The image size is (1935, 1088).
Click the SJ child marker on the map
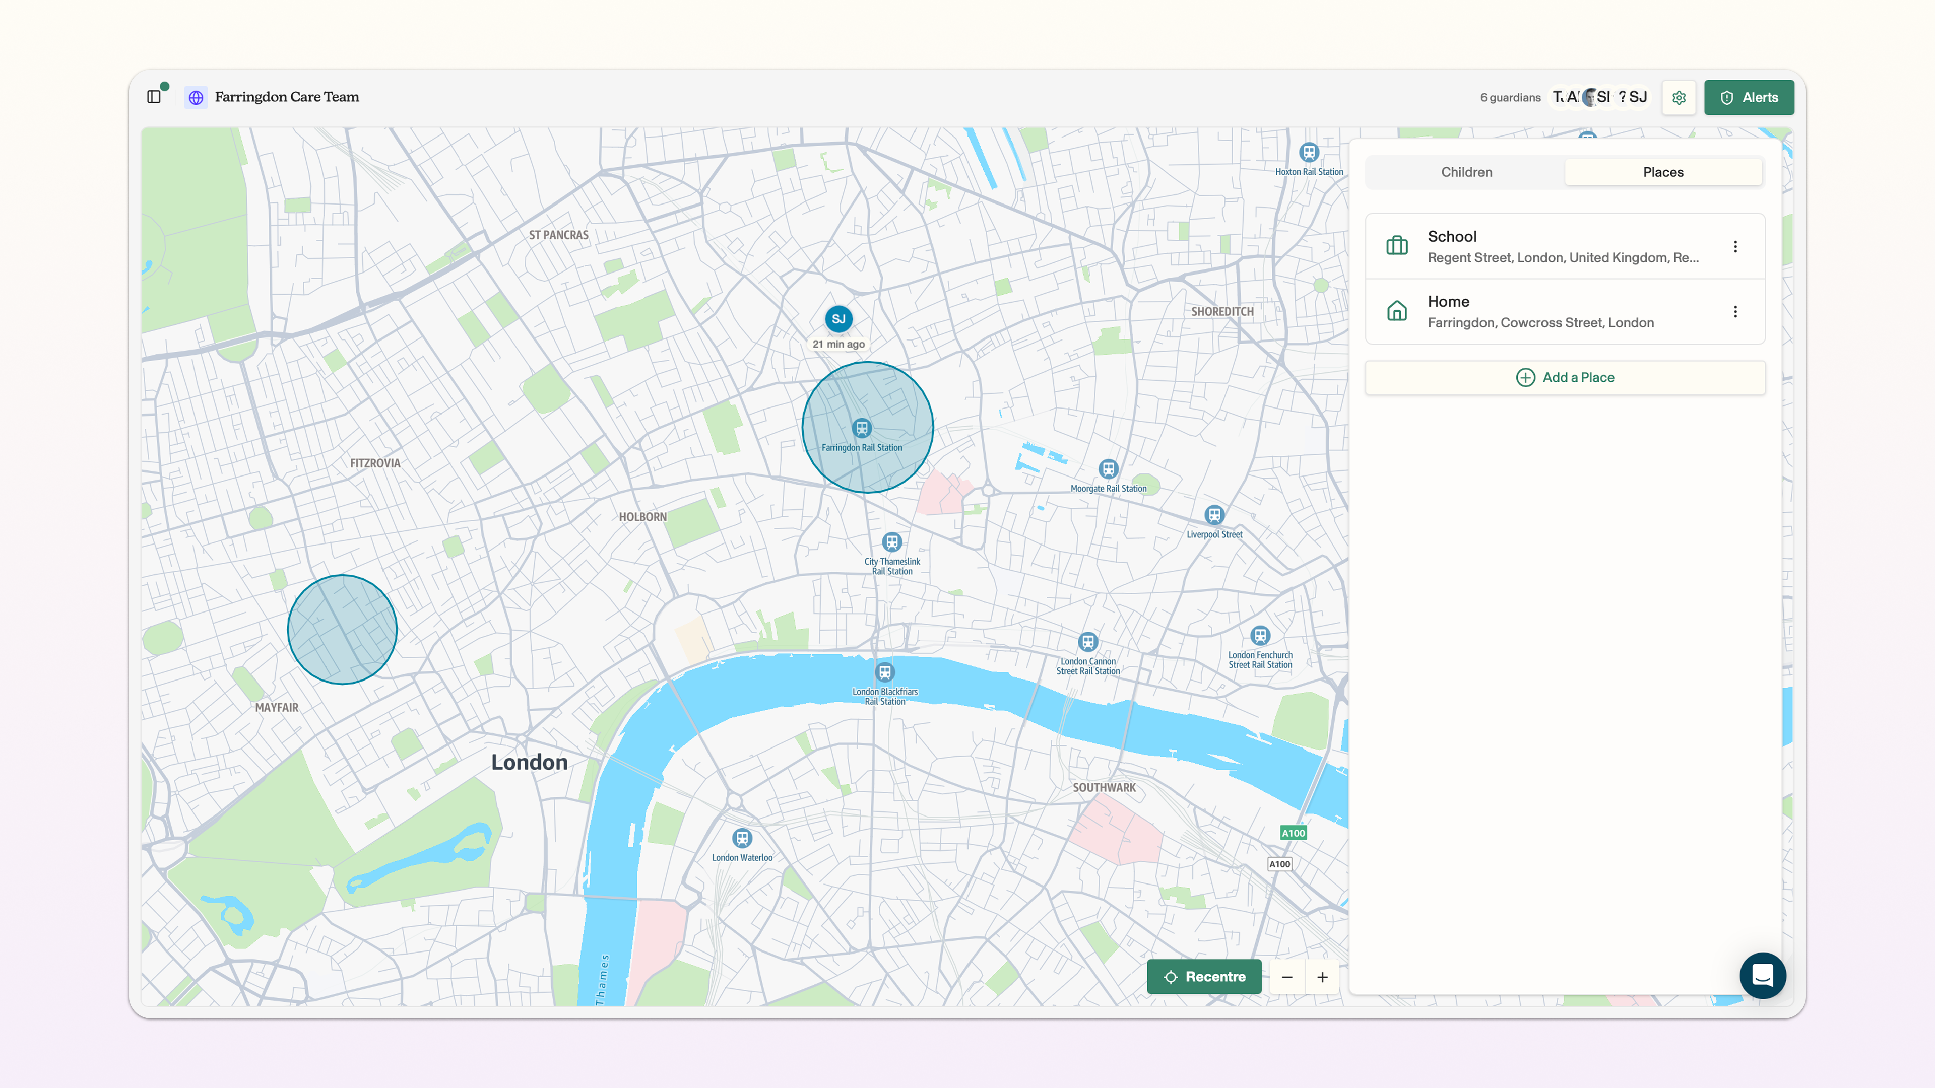point(838,319)
